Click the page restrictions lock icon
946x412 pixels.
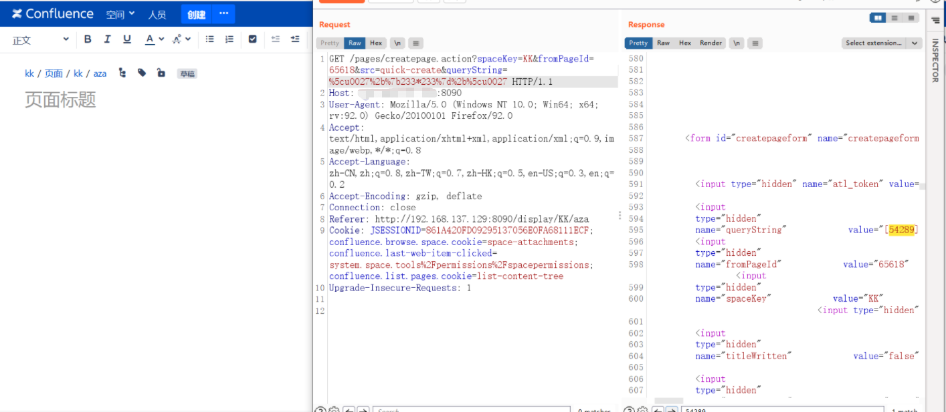161,73
